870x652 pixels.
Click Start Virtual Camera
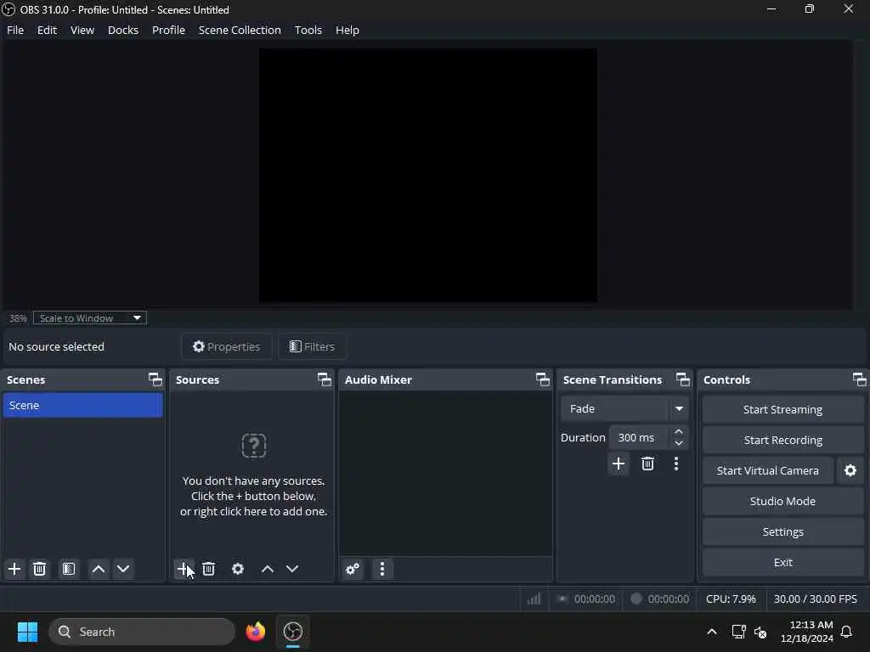(768, 470)
